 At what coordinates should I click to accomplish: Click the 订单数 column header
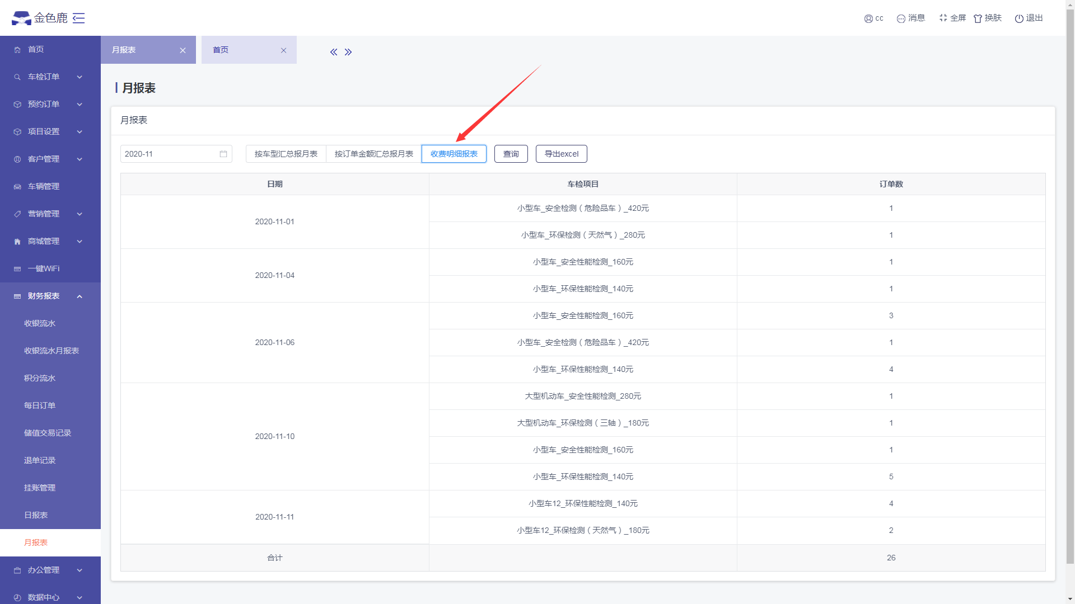point(891,184)
